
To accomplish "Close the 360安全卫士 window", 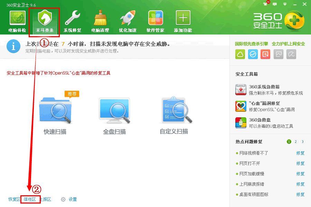I will coord(304,4).
